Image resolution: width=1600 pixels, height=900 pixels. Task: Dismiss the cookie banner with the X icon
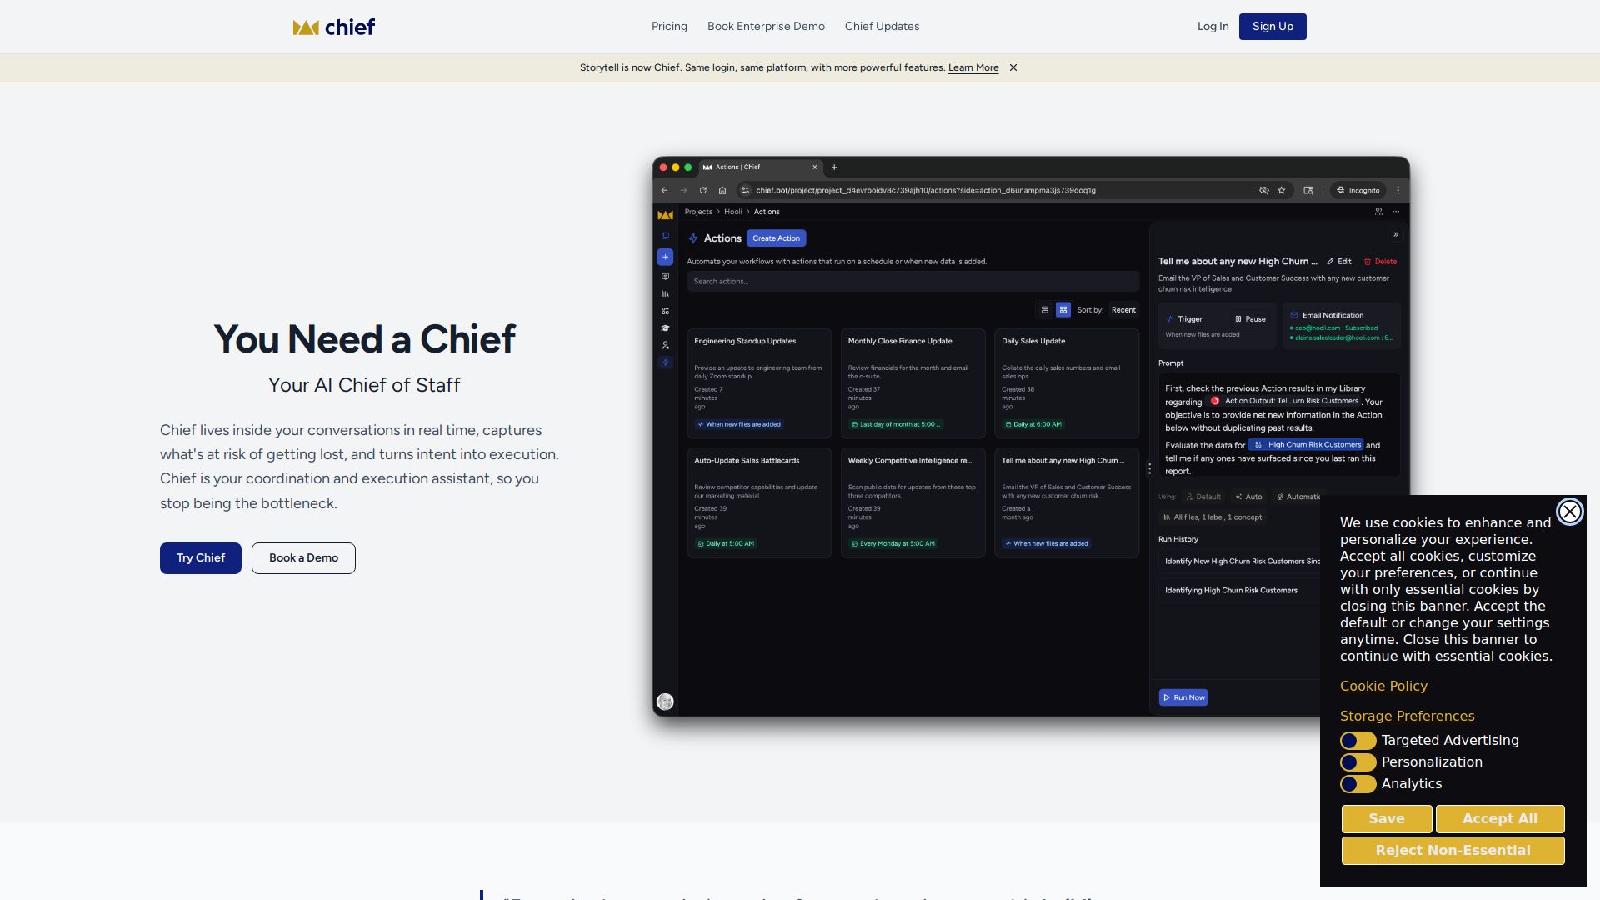[1570, 512]
